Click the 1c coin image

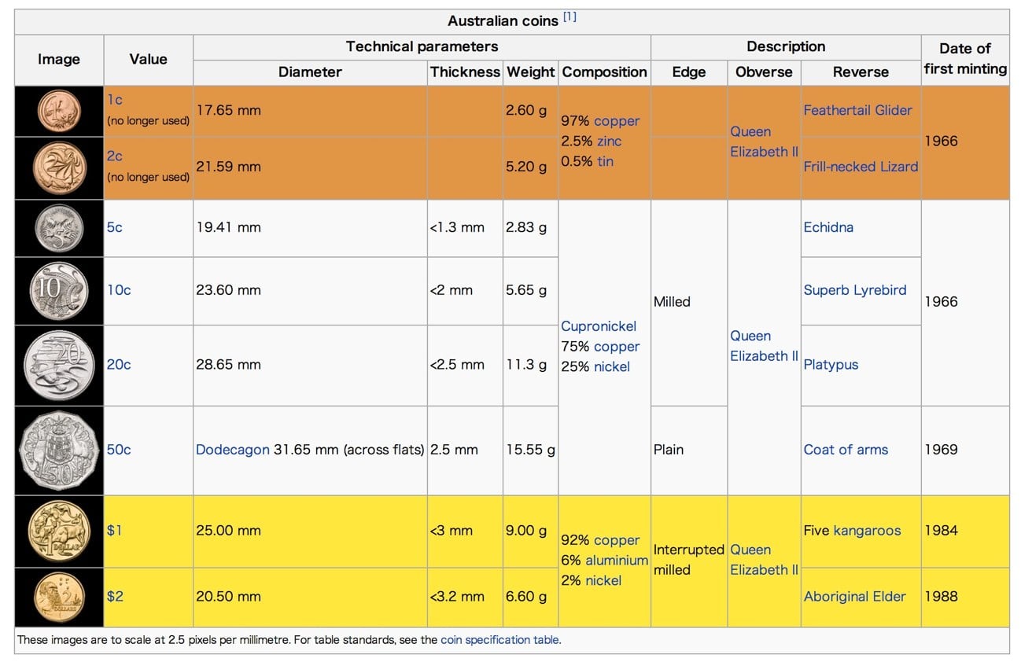(59, 111)
